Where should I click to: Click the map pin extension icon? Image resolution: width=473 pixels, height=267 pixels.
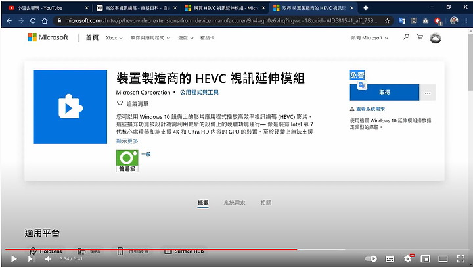414,21
